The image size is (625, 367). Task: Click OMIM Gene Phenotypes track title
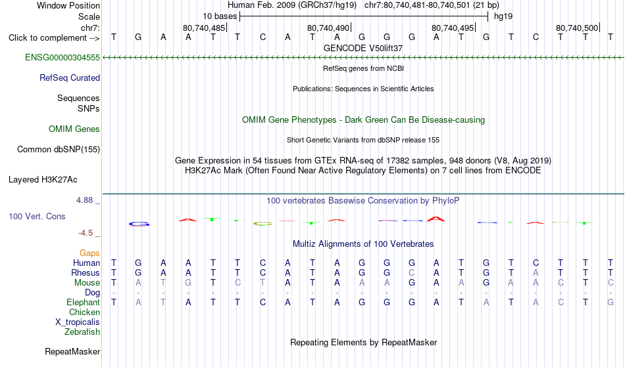point(364,120)
